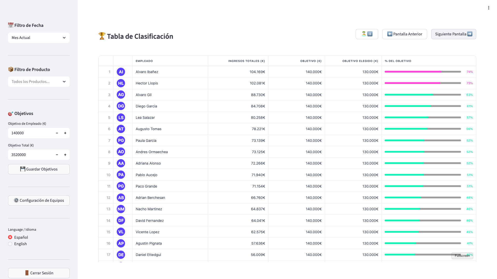
Task: Click the VL avatar for Vicente Lopez
Action: [x=121, y=232]
